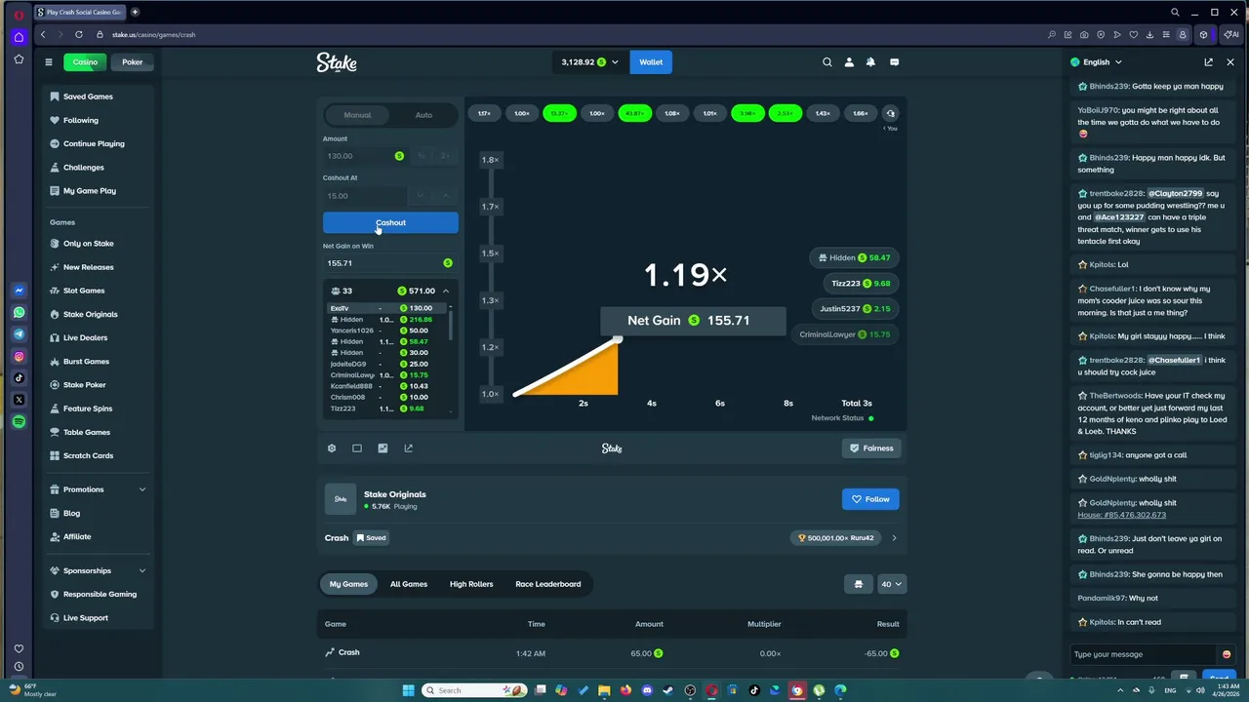Open live stats chart icon
This screenshot has height=702, width=1249.
(383, 448)
